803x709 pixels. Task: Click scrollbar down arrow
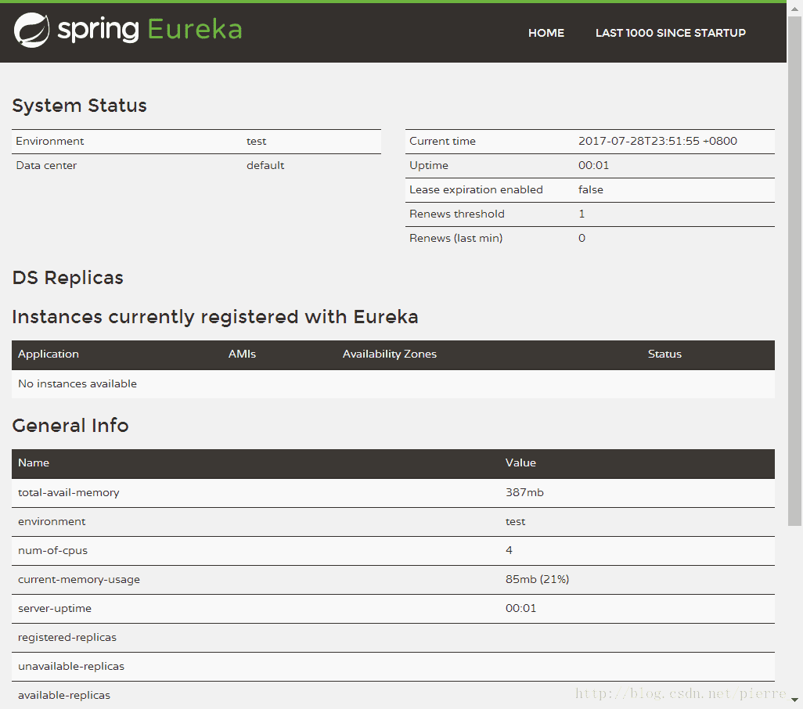pos(795,700)
